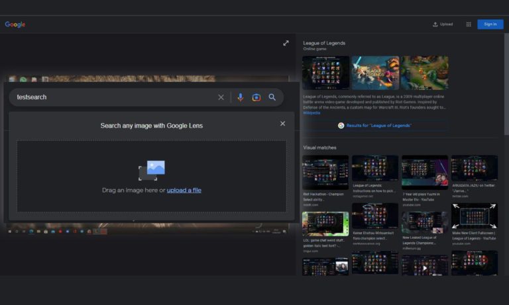The width and height of the screenshot is (509, 305).
Task: Click the Visual matches heading
Action: [319, 148]
